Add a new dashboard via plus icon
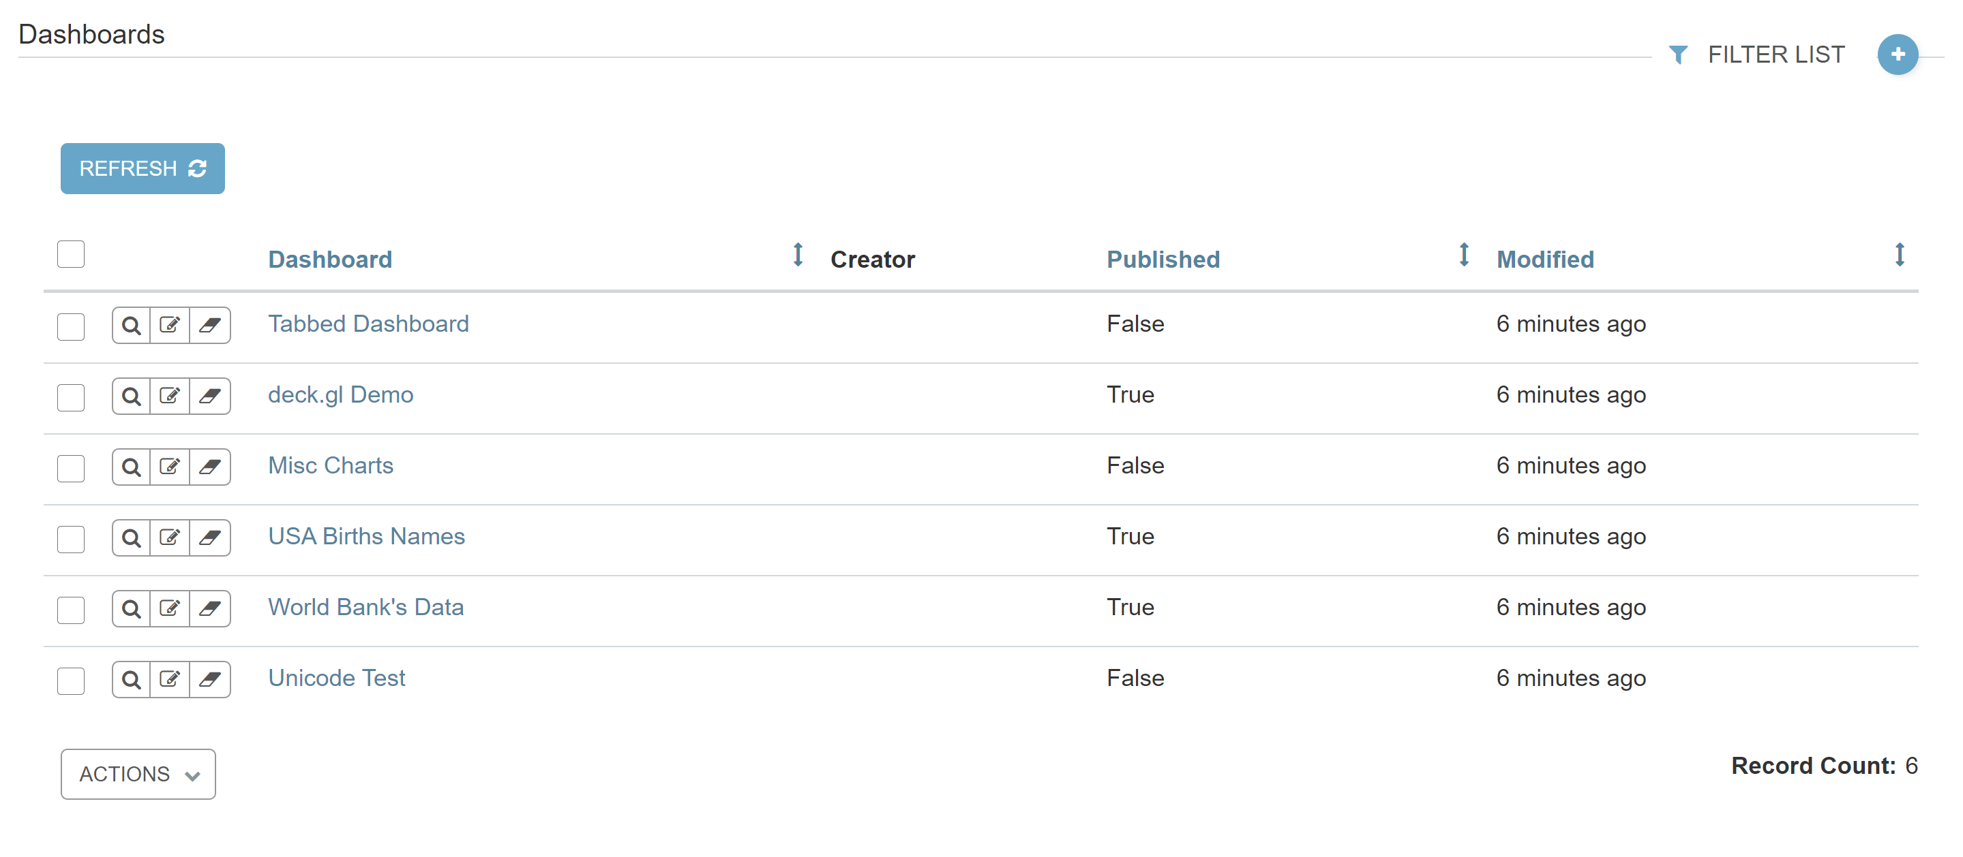 point(1897,54)
